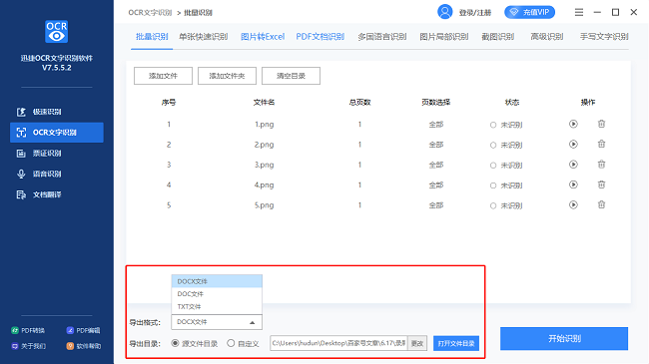Click 开始识别 button
The width and height of the screenshot is (649, 364).
coord(564,339)
